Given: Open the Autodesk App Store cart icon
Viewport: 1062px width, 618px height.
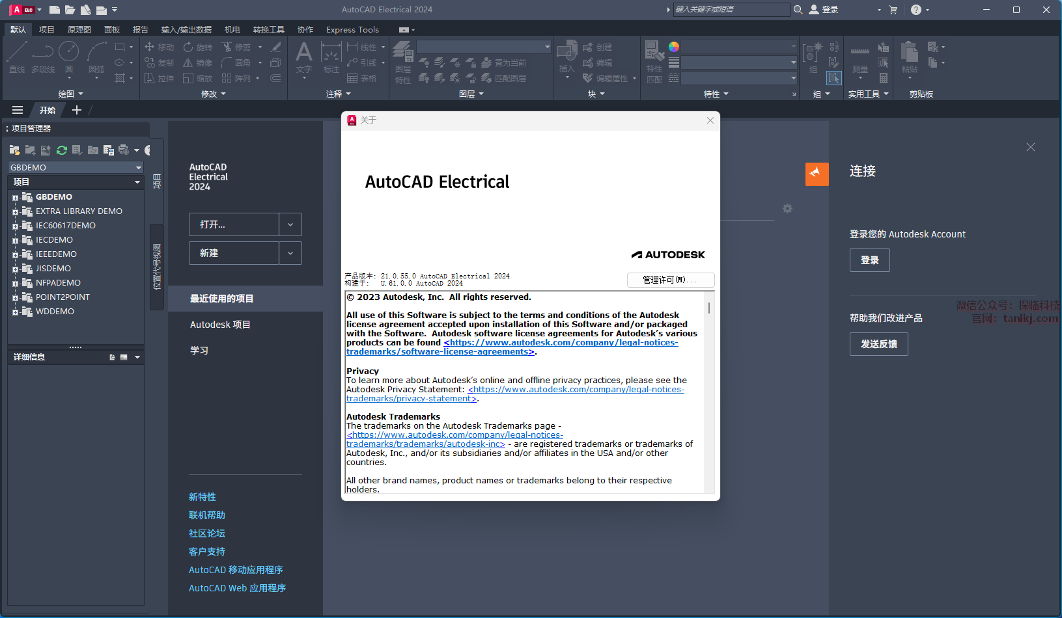Looking at the screenshot, I should click(893, 10).
